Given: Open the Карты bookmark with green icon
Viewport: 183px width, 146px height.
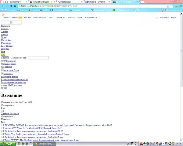Looking at the screenshot, I should pyautogui.click(x=34, y=10).
